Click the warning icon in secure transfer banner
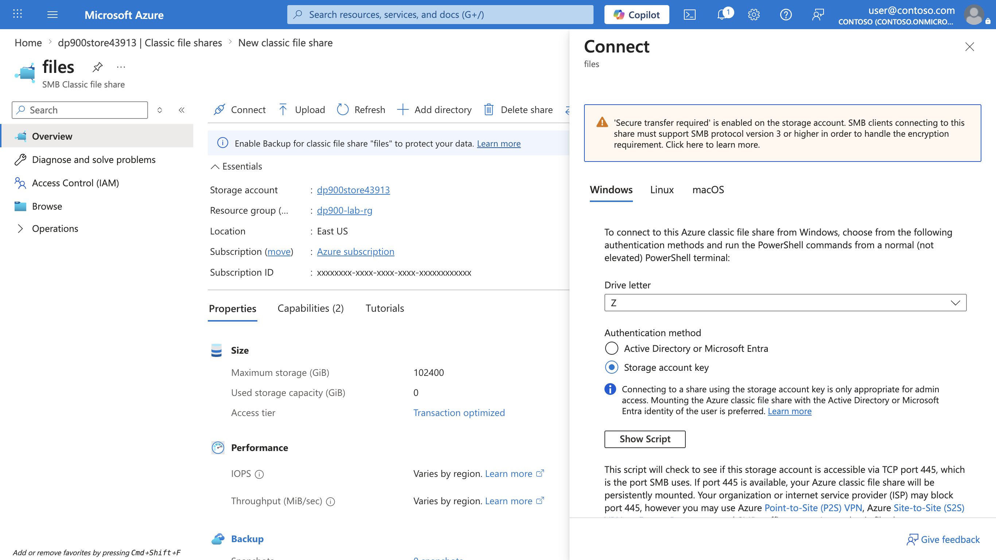 point(602,122)
